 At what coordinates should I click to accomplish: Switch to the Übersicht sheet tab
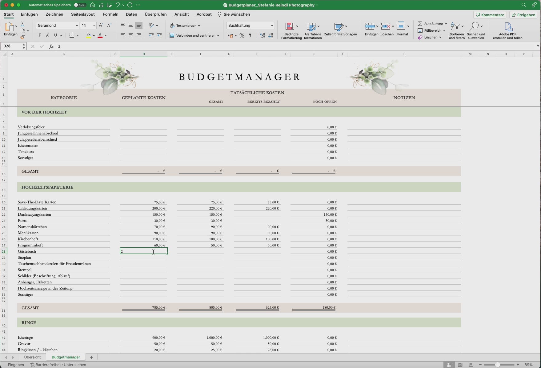(32, 357)
